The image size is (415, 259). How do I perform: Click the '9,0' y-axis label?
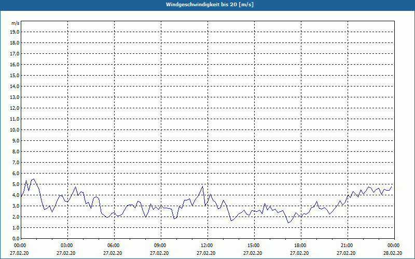pyautogui.click(x=16, y=140)
